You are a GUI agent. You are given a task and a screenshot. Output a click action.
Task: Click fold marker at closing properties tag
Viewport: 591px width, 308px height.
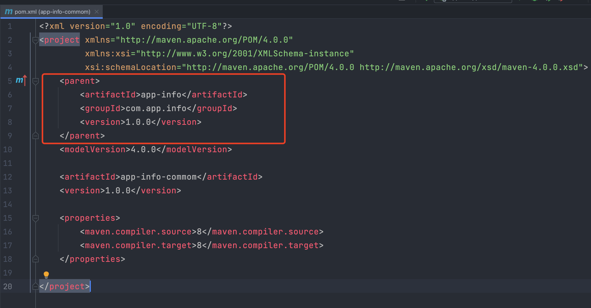[35, 259]
